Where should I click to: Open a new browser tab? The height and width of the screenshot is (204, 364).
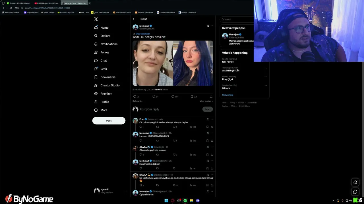(90, 3)
